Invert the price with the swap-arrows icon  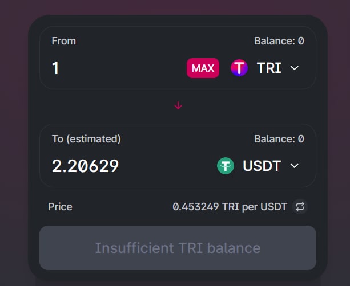click(300, 207)
